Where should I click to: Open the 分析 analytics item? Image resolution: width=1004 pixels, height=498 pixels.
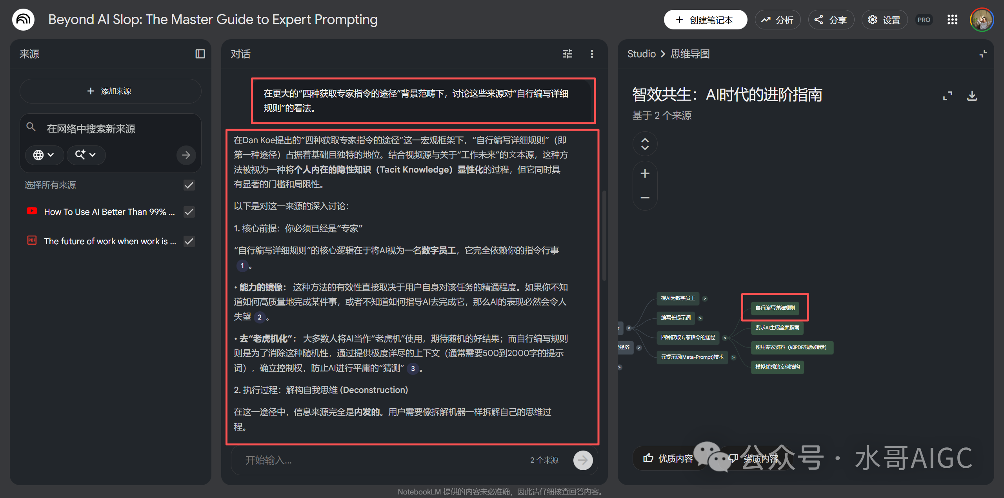click(777, 20)
